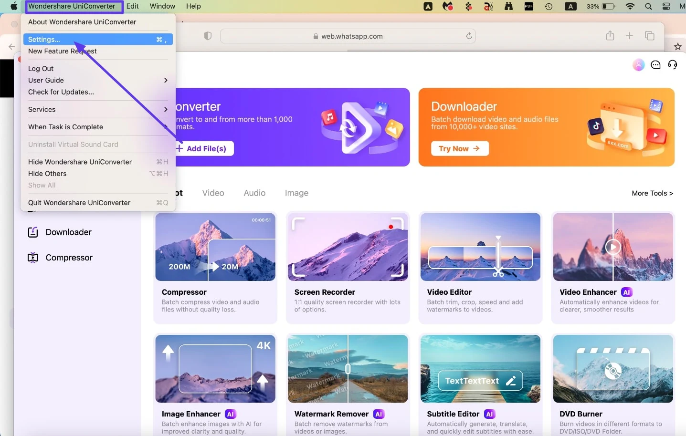Open the Video Editor card thumbnail
The image size is (686, 436).
tap(480, 247)
